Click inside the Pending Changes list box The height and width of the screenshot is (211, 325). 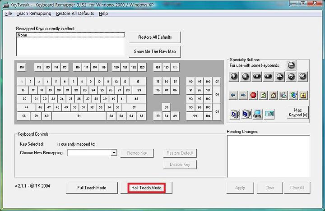coord(269,156)
